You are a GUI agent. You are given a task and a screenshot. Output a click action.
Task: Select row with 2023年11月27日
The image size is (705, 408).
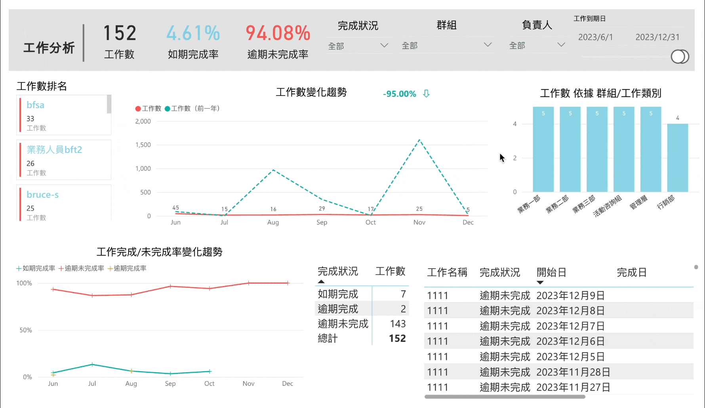(x=559, y=387)
